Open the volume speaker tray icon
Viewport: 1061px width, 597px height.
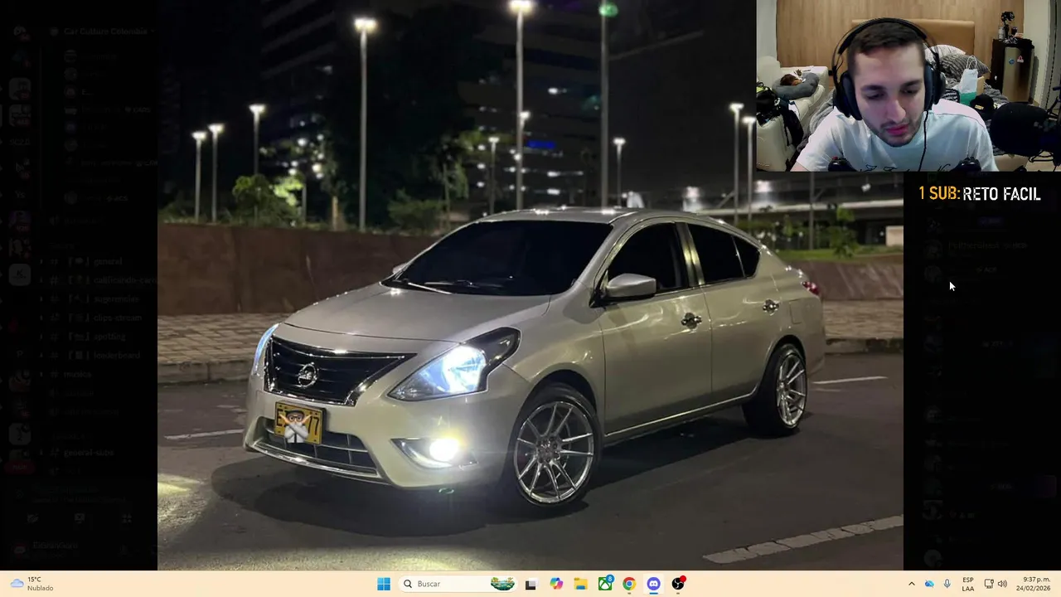[x=1002, y=584]
